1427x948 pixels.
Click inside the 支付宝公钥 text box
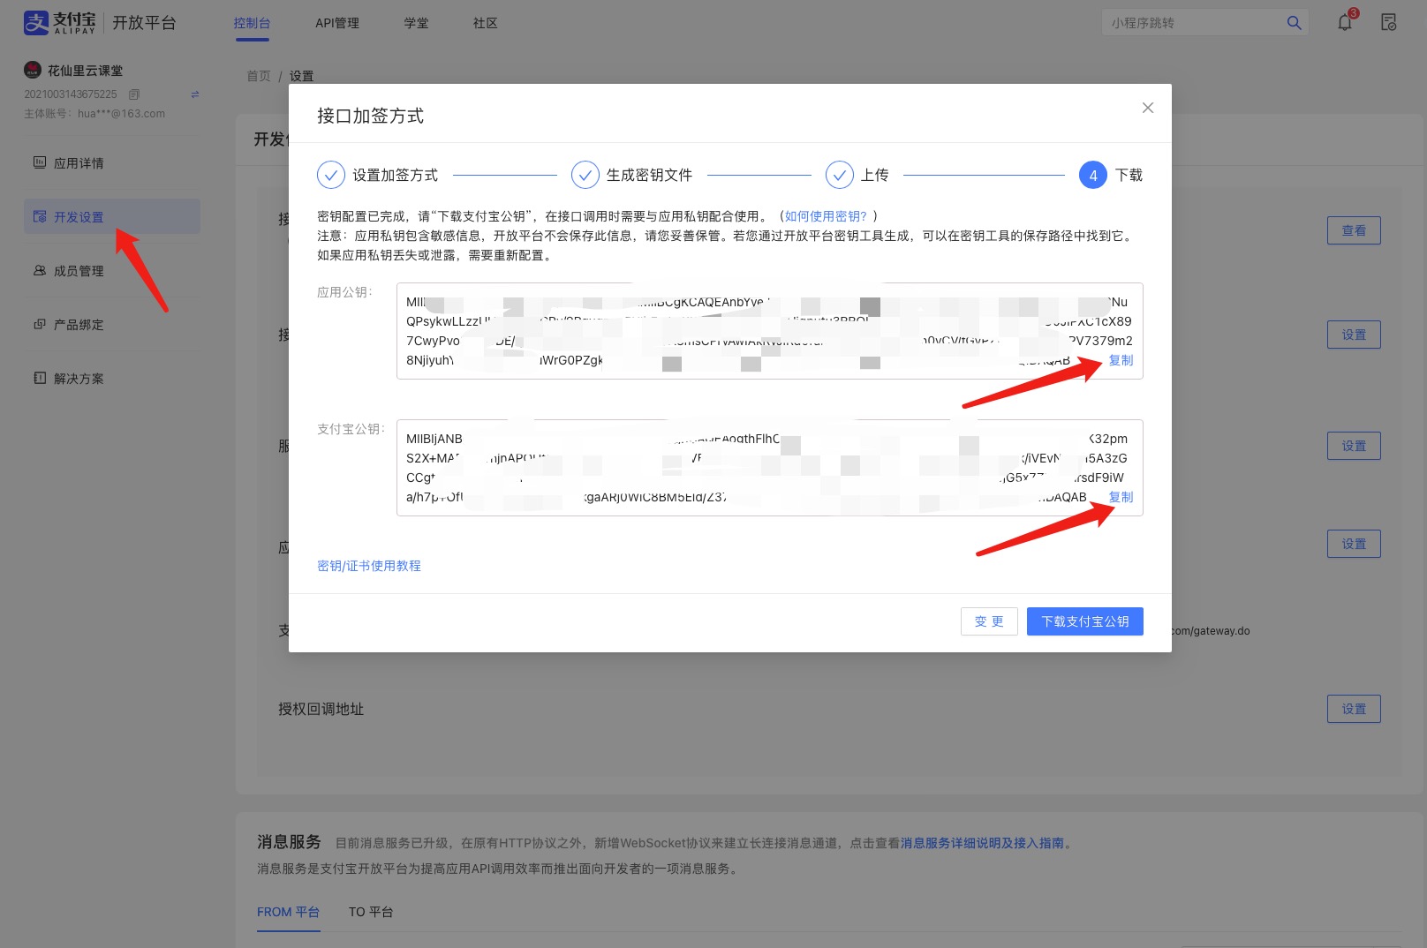pos(770,468)
